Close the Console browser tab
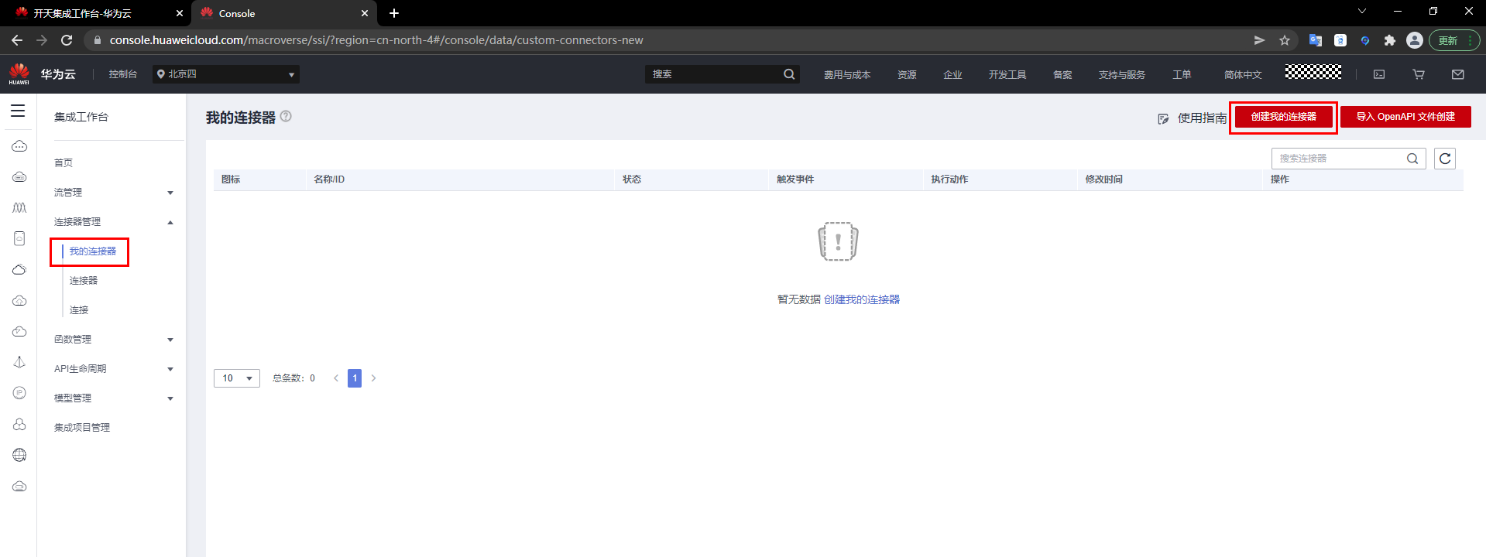The image size is (1486, 557). coord(365,13)
